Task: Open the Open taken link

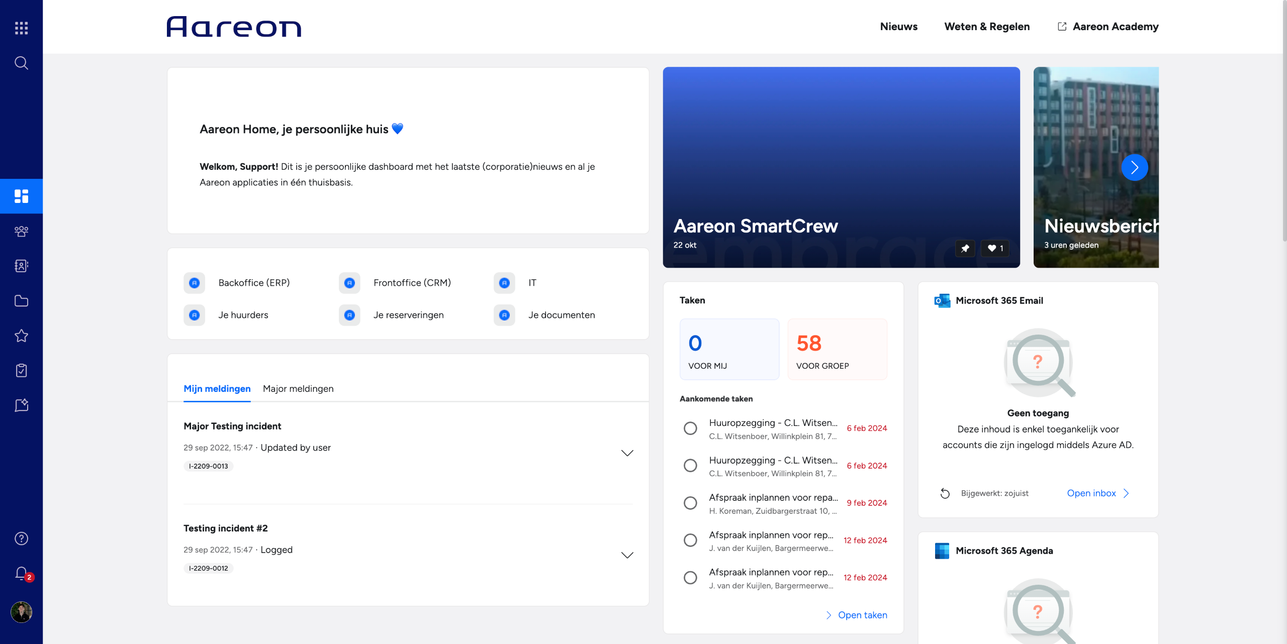Action: 857,615
